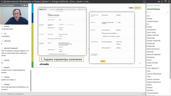Screen dimensions: 171x96
Task: Click chat author name Дмитрий Зарицкий
Action: coord(11,48)
